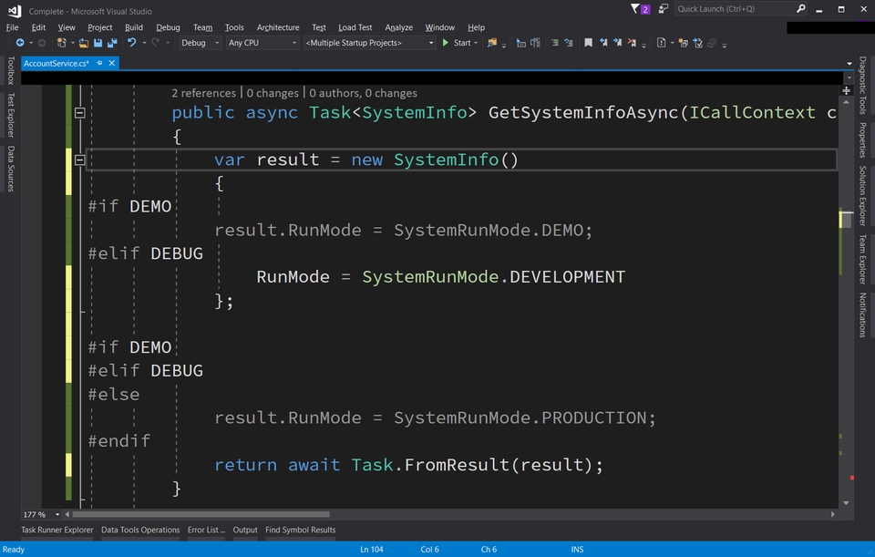
Task: Open the Load Test menu
Action: (x=355, y=26)
